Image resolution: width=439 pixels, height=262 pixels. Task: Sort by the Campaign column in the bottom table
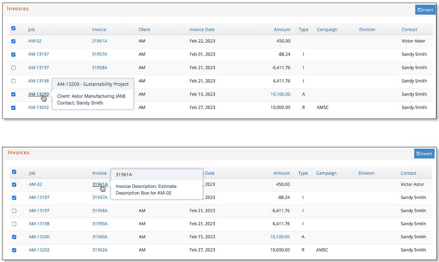point(326,173)
